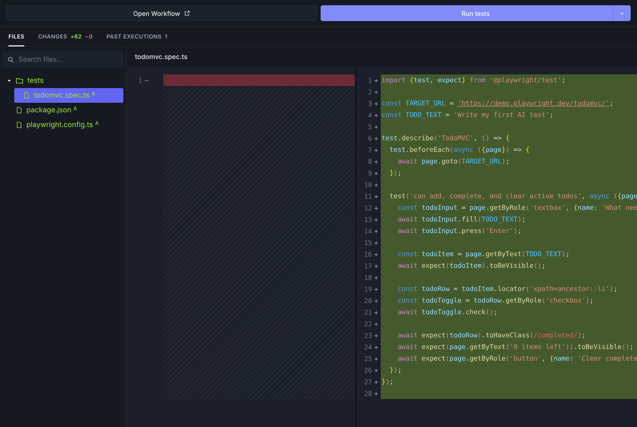The image size is (637, 427).
Task: Click the +62 additions count
Action: 76,36
